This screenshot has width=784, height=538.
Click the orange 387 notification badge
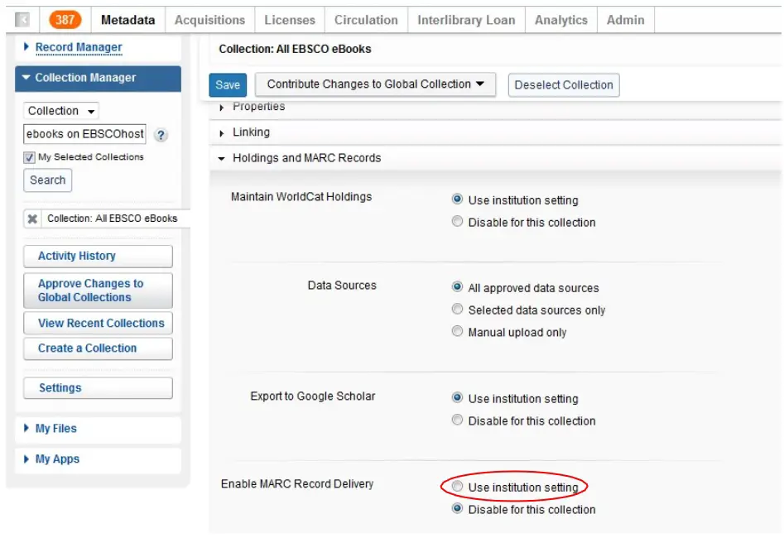pyautogui.click(x=65, y=20)
